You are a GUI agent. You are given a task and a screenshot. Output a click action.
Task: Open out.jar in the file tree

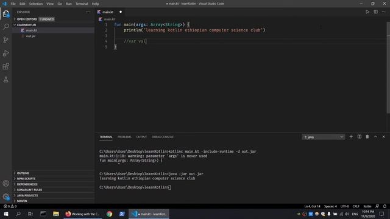[54, 36]
